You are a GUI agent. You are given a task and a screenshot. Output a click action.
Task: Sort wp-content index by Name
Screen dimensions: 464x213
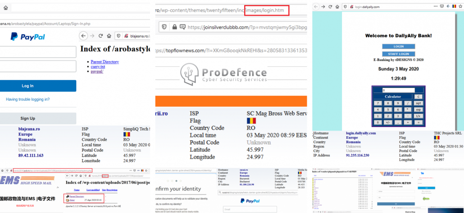click(x=77, y=190)
